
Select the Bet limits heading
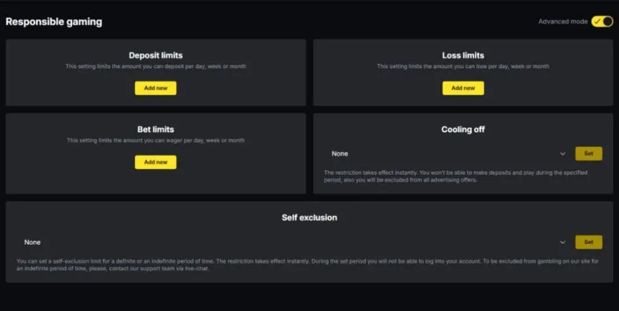click(x=155, y=129)
